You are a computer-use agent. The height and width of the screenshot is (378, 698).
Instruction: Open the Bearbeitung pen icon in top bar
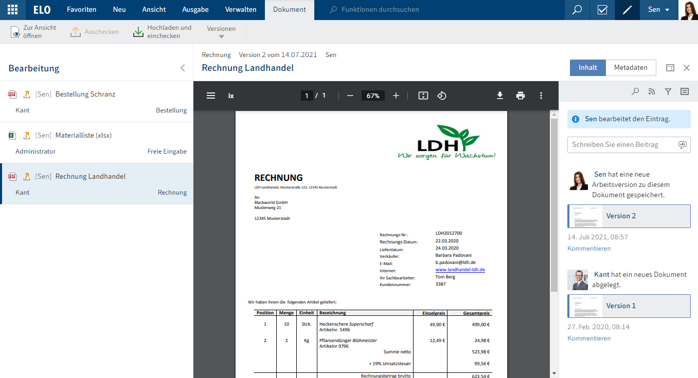pos(627,10)
